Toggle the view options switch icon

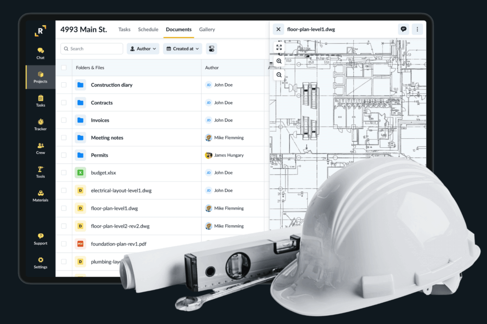pos(212,49)
